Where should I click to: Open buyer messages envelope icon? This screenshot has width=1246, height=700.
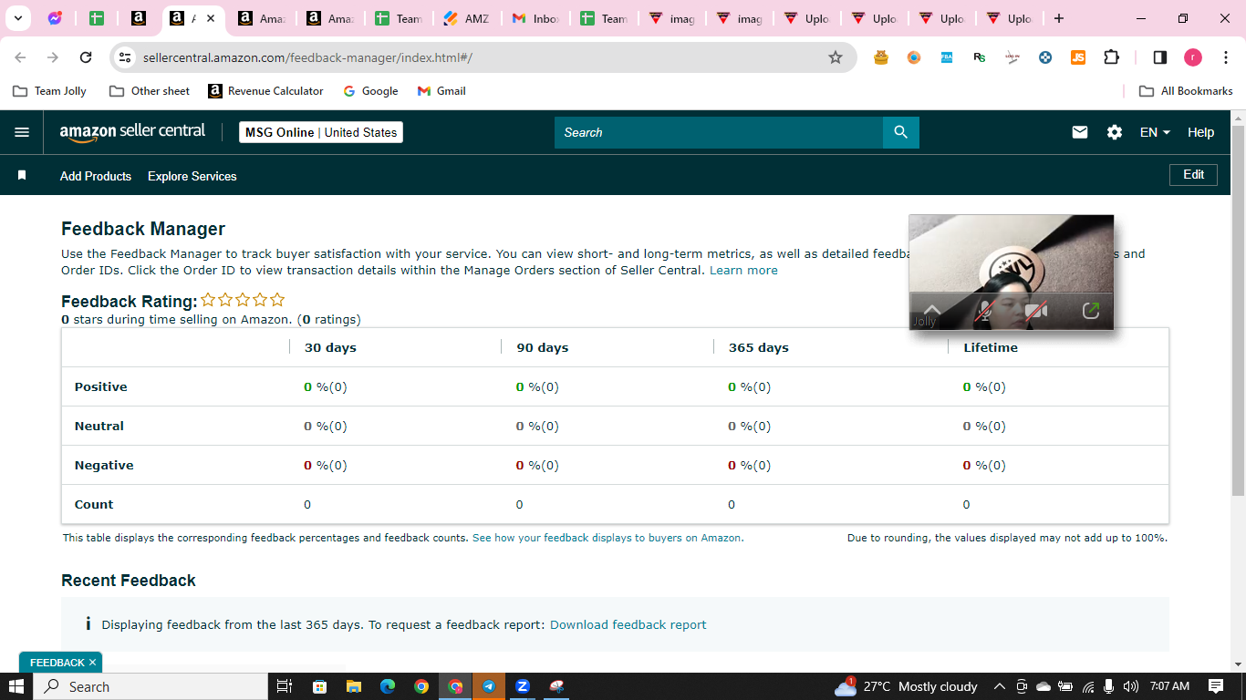[x=1080, y=132]
